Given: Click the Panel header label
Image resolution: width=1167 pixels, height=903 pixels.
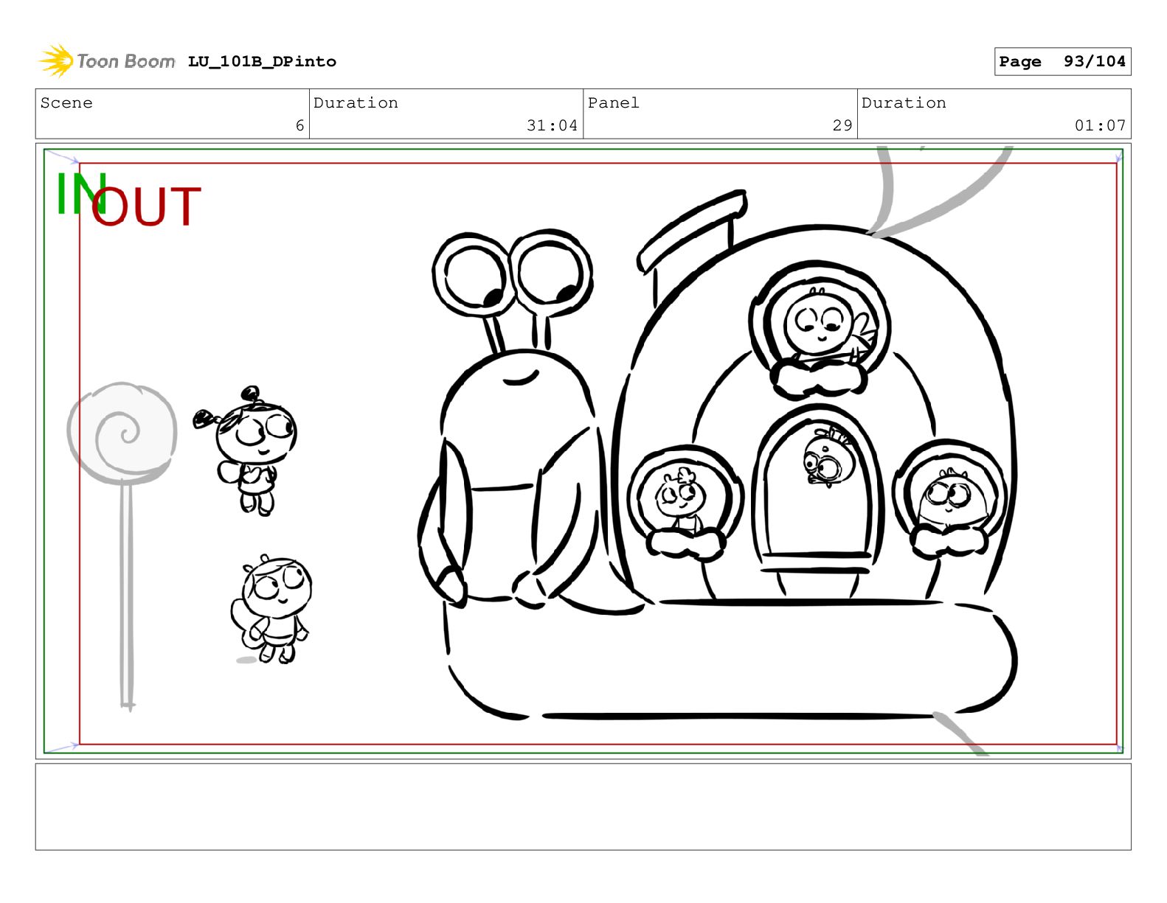Looking at the screenshot, I should click(x=613, y=103).
